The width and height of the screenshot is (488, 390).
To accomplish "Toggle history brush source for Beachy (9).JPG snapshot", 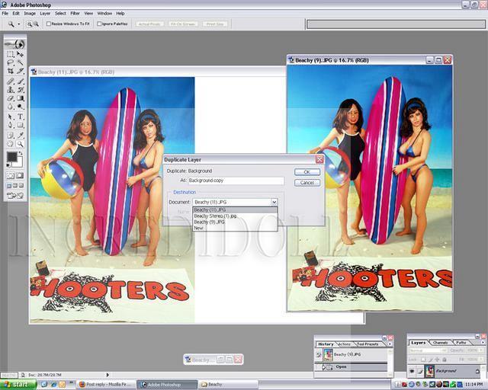I will tap(319, 354).
